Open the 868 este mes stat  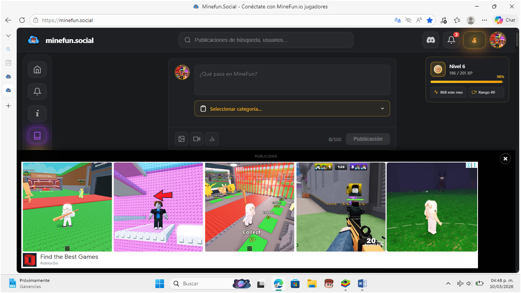pyautogui.click(x=448, y=92)
